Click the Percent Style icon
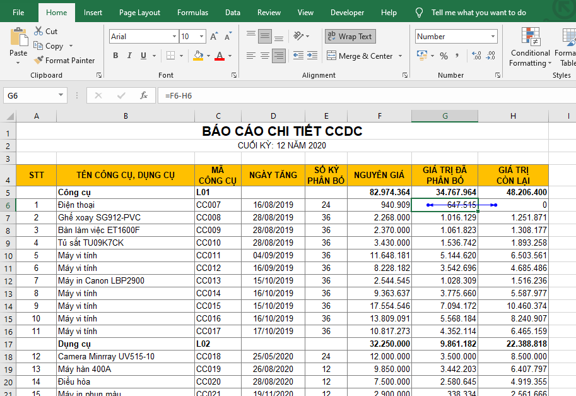The width and height of the screenshot is (576, 396). coord(444,56)
